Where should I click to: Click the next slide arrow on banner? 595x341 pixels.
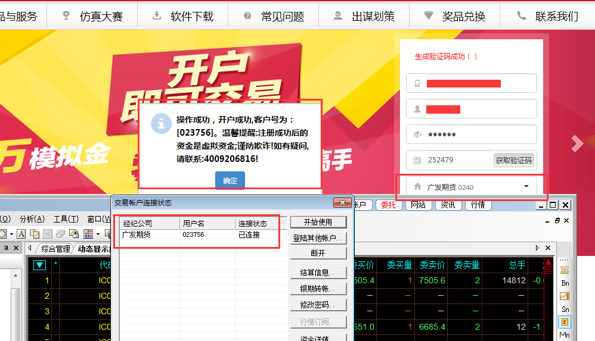[577, 143]
